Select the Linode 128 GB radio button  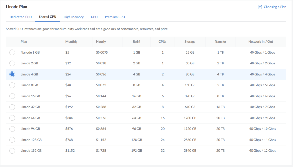tap(12, 140)
